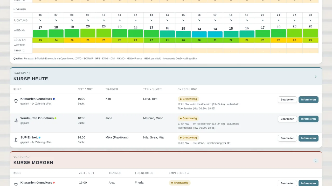This screenshot has width=332, height=186.
Task: Click Informieren for the Kitesurfen Grundkurs with Kim
Action: point(308,99)
